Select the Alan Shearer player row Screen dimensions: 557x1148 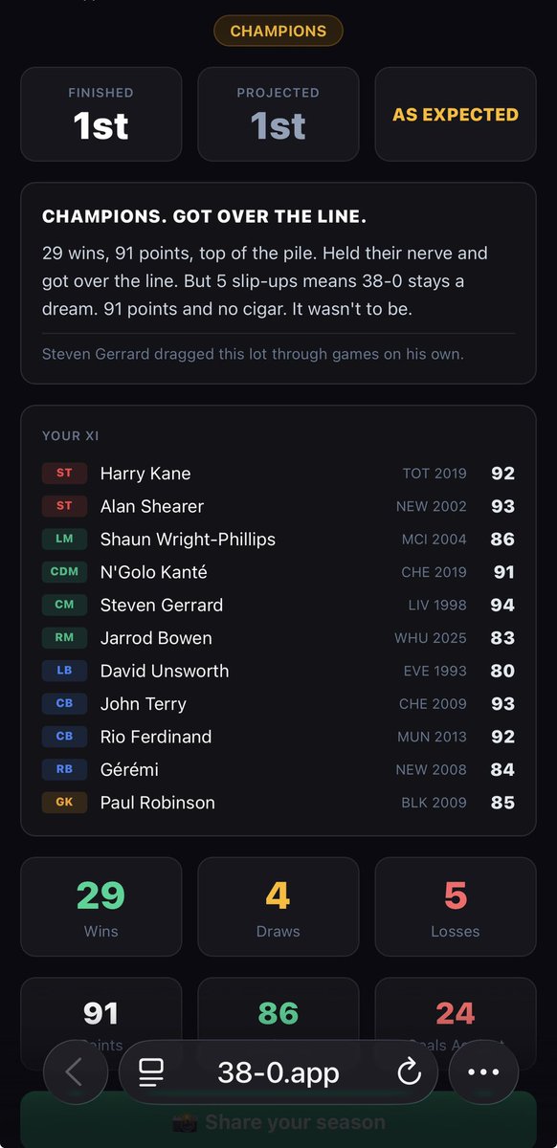(x=278, y=506)
